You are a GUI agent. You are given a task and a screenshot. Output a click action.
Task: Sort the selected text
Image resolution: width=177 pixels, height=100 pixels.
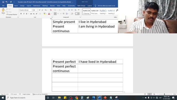76,10
